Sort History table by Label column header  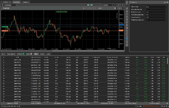pyautogui.click(x=17, y=57)
